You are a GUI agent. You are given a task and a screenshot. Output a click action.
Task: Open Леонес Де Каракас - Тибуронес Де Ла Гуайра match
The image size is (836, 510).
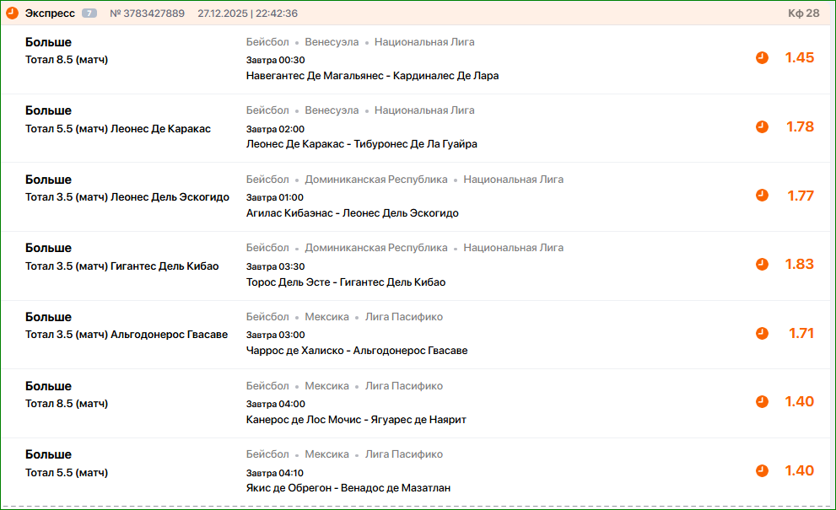click(x=361, y=144)
